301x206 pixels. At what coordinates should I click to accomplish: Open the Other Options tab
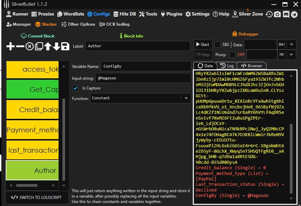point(78,24)
